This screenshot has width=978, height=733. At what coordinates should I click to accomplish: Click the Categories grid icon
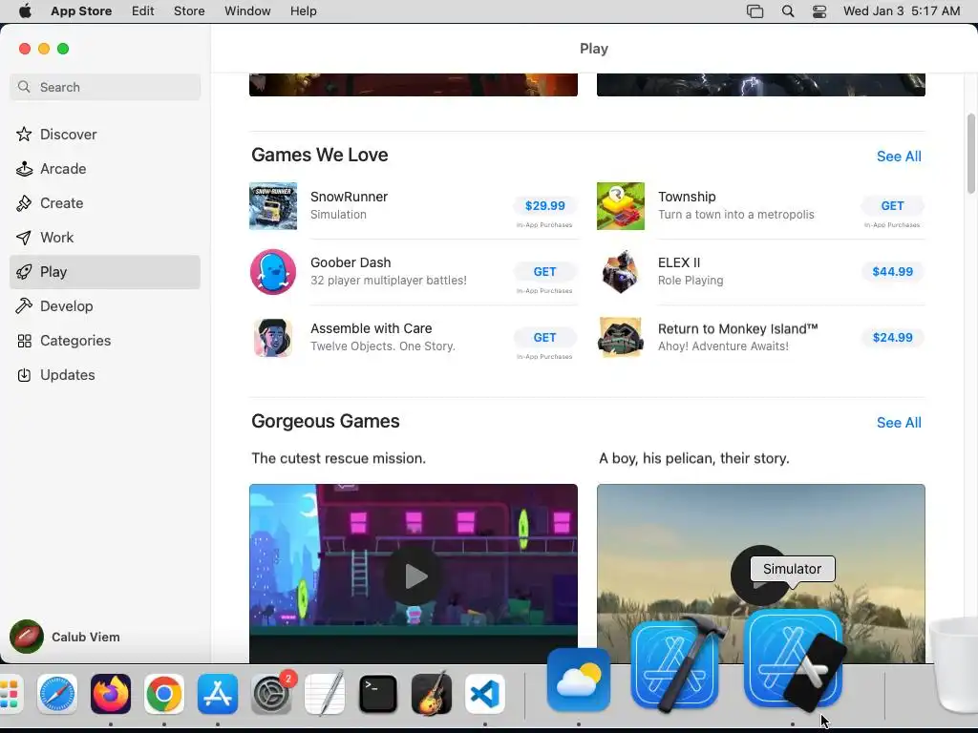[24, 341]
